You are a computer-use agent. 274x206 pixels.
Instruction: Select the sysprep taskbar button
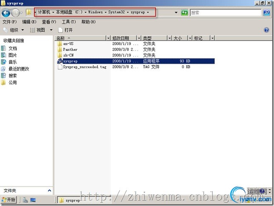[84, 200]
